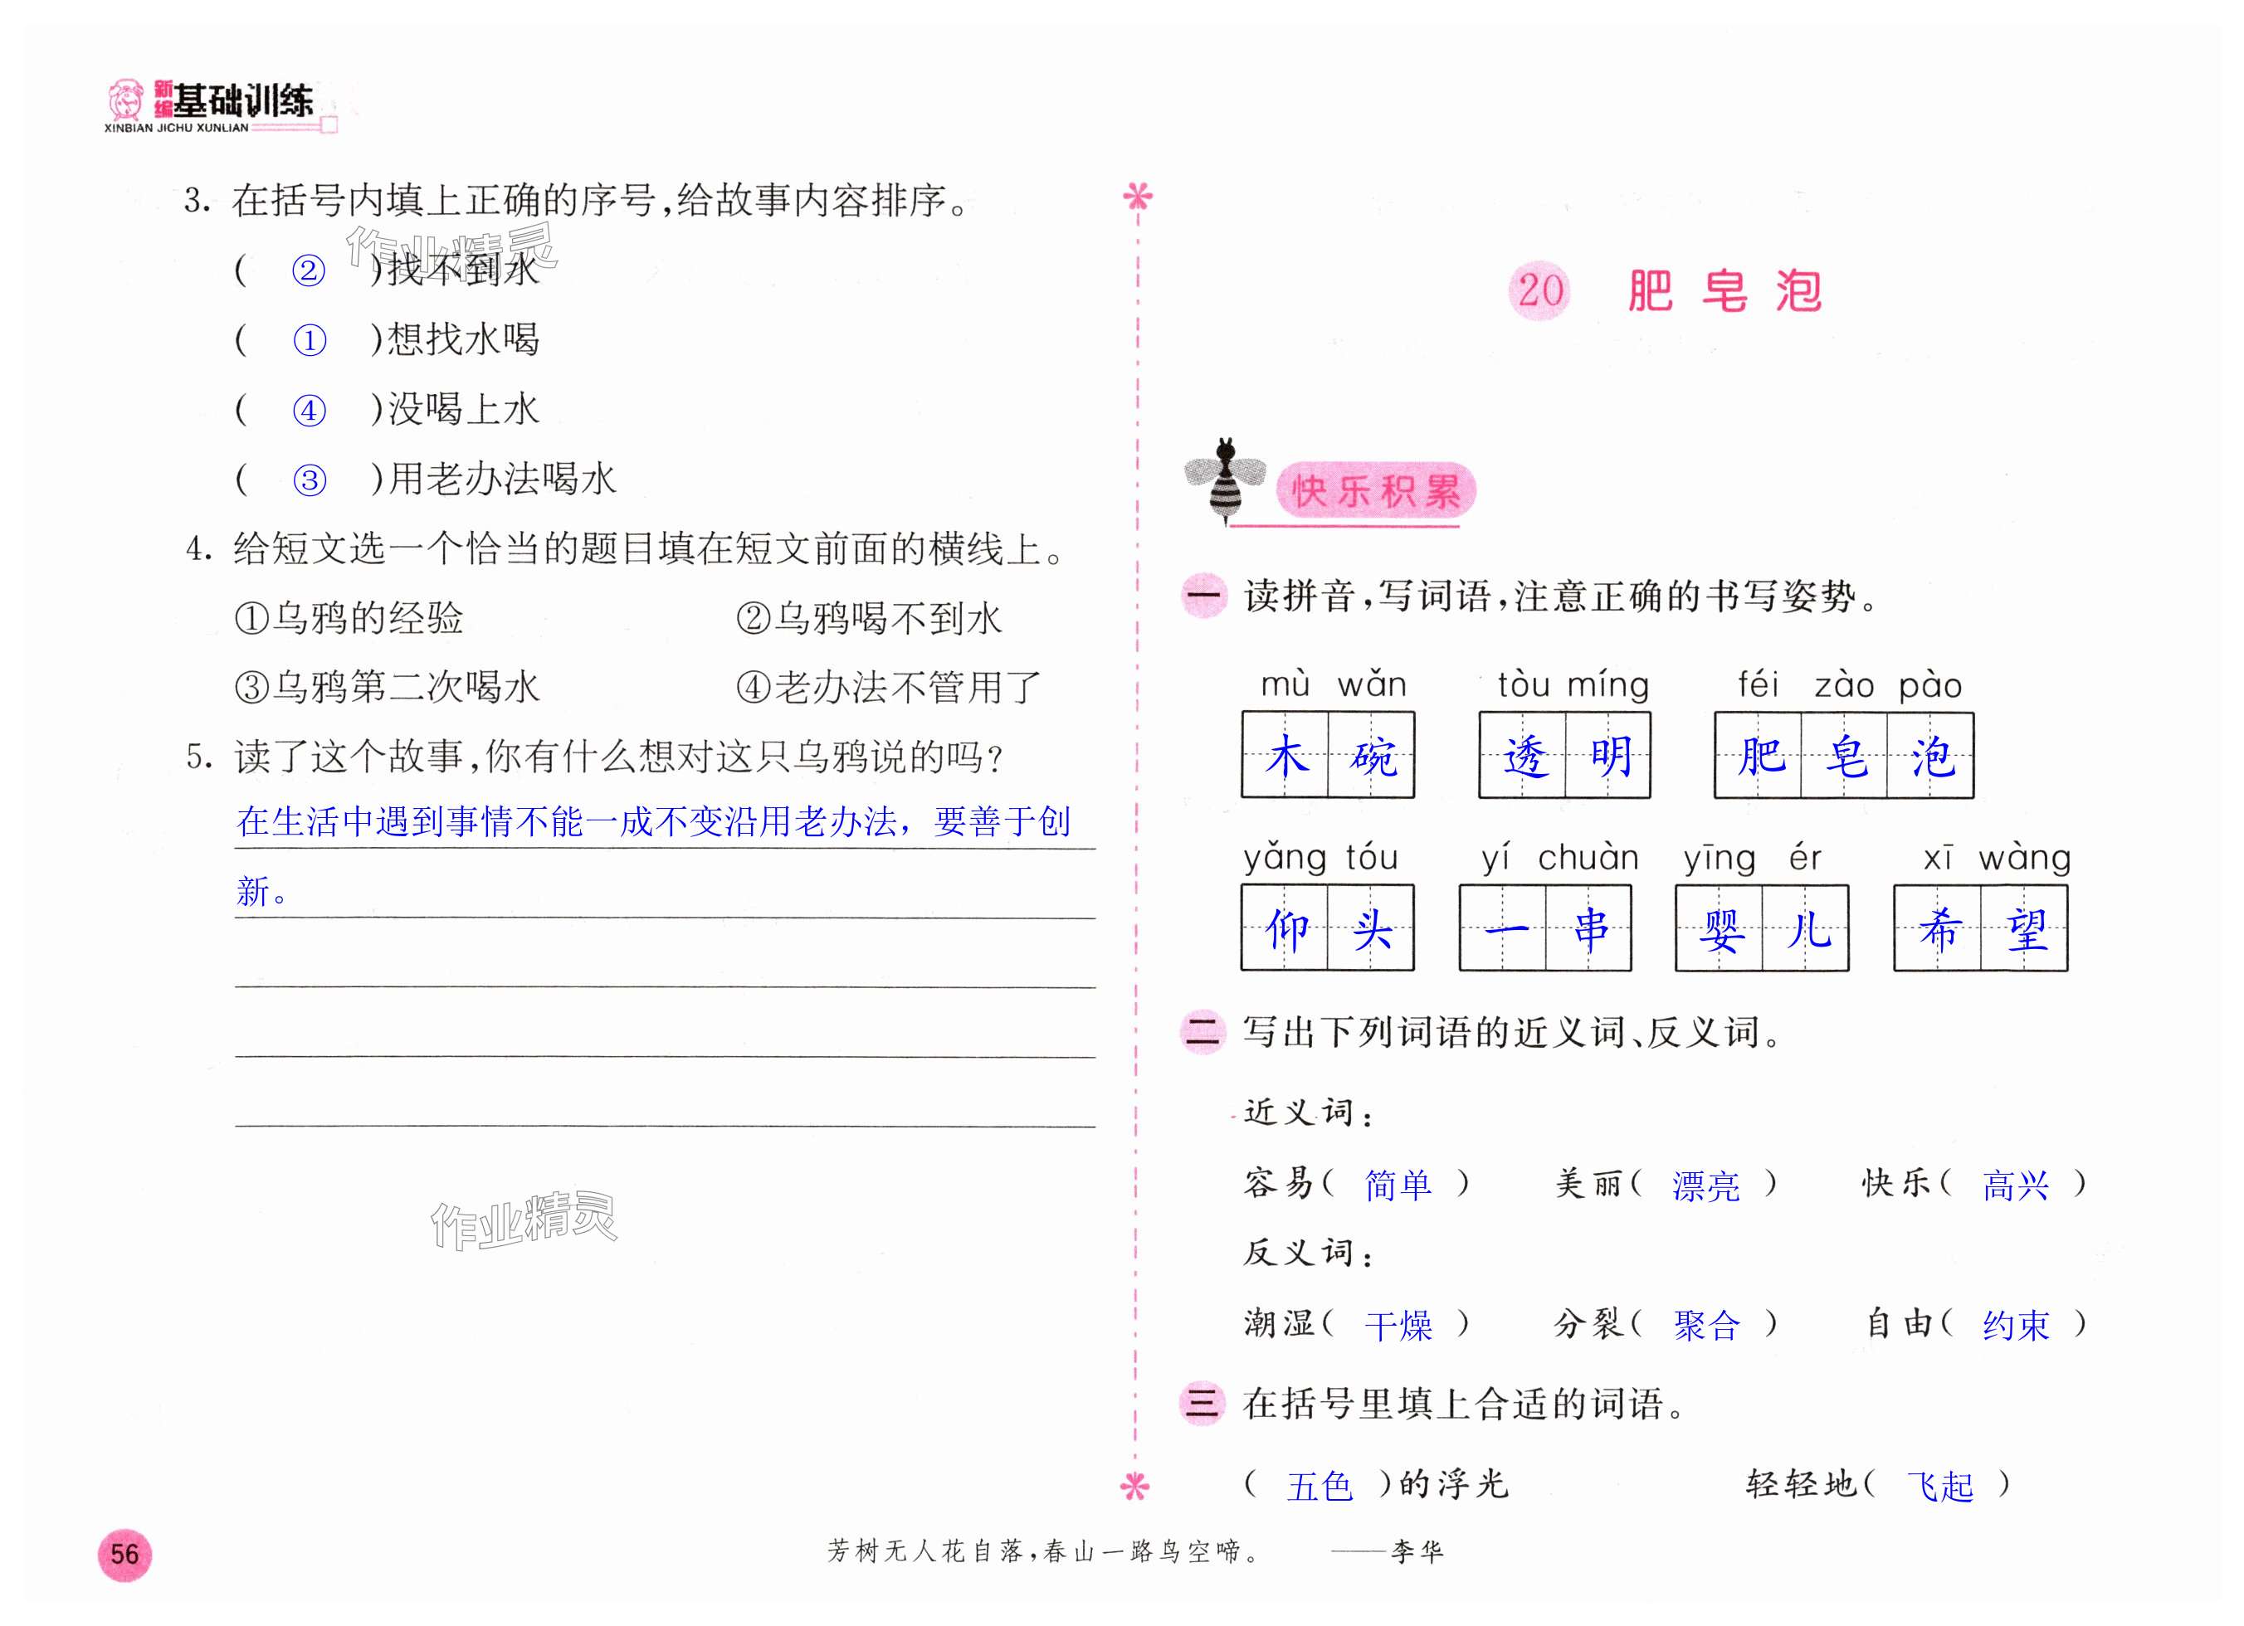
Task: Select the circled ③ answer before 用老办法喝水
Action: click(x=310, y=480)
